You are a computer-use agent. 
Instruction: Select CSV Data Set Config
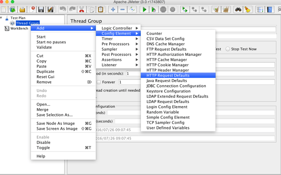point(178,39)
